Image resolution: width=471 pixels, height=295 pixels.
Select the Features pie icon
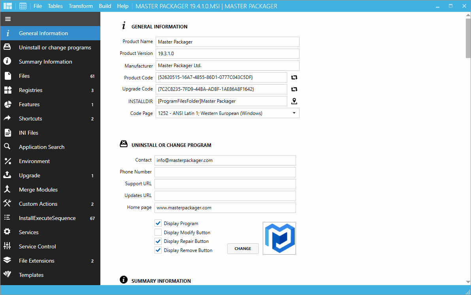point(8,104)
